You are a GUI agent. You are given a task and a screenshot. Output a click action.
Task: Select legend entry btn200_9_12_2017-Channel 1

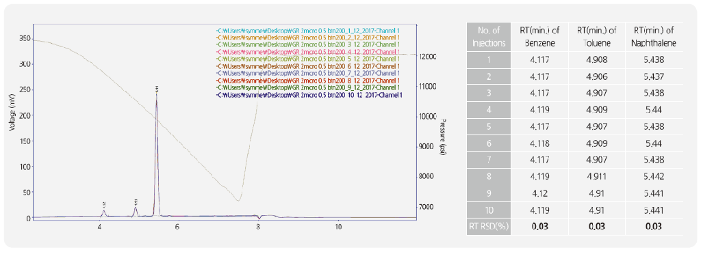(x=307, y=88)
